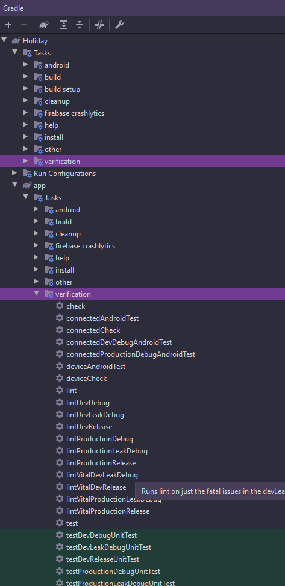Select lintVitalProductionRelease task

click(x=108, y=511)
